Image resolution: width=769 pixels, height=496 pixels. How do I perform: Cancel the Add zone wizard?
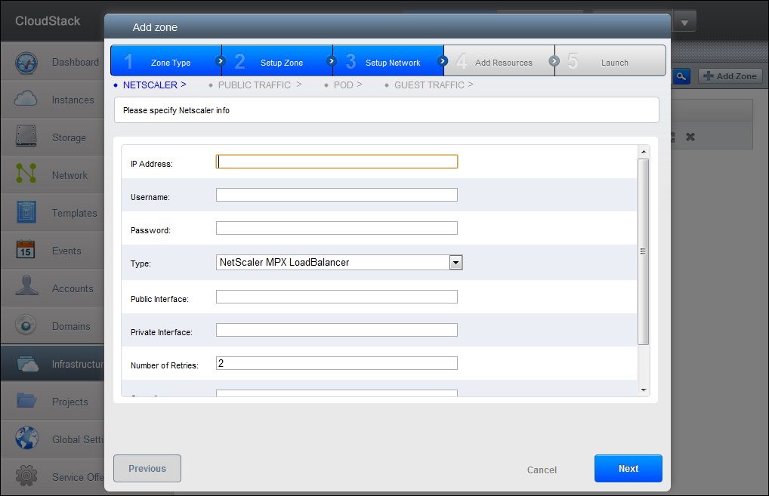tap(542, 470)
